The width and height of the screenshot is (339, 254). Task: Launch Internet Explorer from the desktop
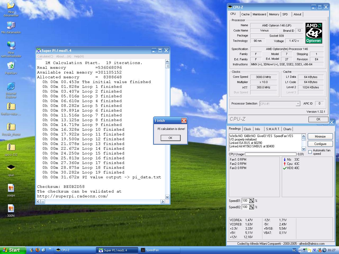pos(11,90)
